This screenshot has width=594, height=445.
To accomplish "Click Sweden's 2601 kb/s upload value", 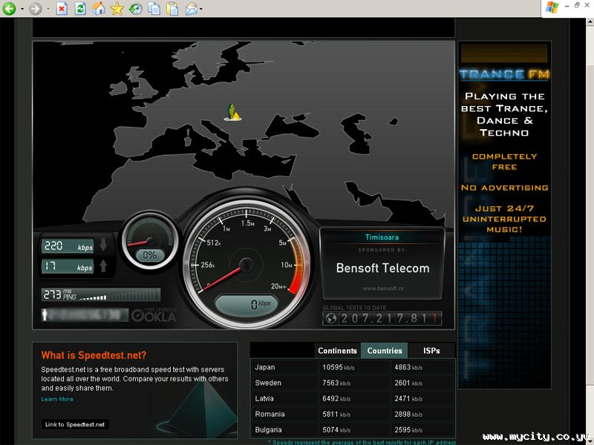I will click(x=408, y=383).
